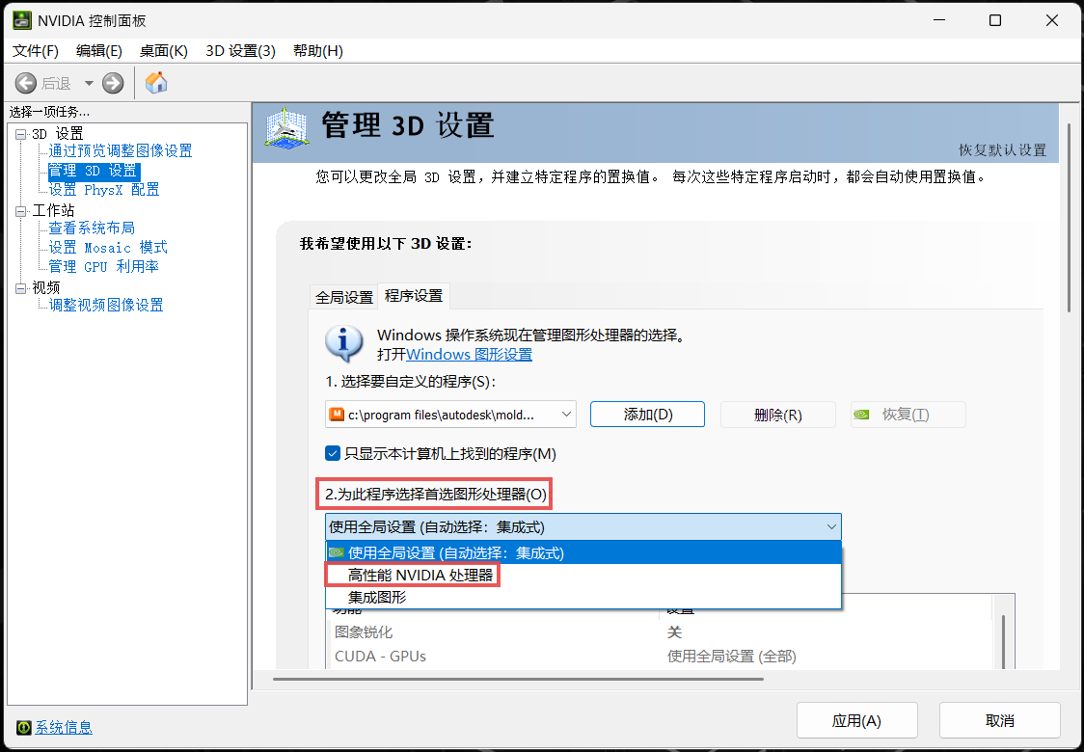Choose 高性能 NVIDIA 处理器 option

(x=583, y=575)
